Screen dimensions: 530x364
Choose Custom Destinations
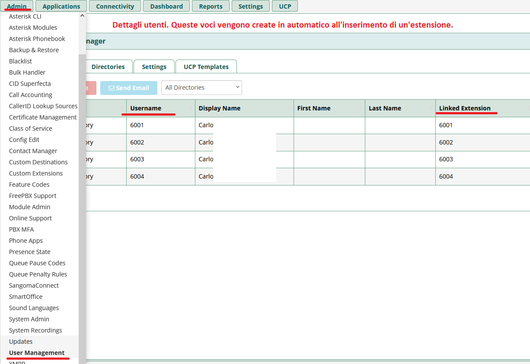tap(38, 162)
